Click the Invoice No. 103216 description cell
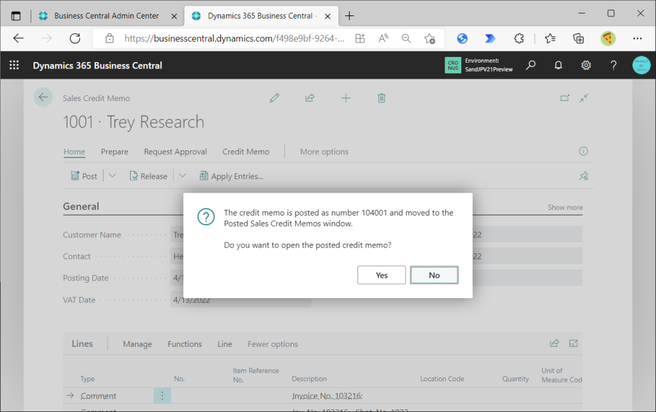Image resolution: width=656 pixels, height=412 pixels. coord(327,396)
